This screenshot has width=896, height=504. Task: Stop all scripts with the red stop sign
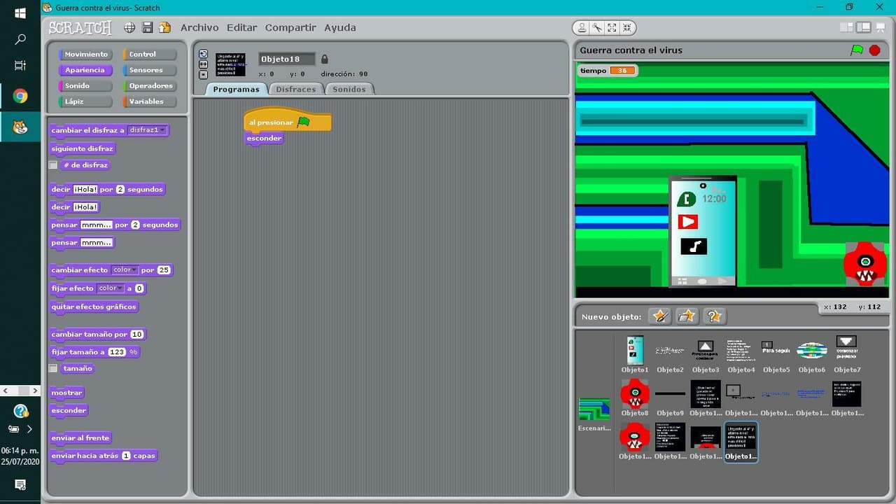(x=874, y=50)
